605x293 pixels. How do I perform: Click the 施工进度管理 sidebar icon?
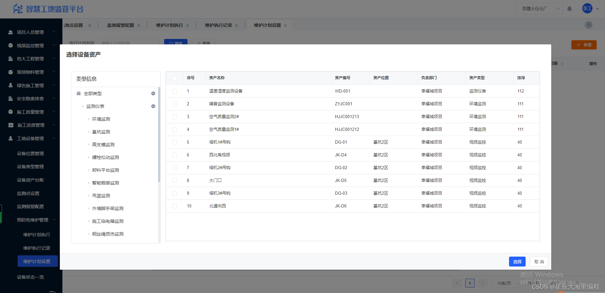[x=11, y=125]
